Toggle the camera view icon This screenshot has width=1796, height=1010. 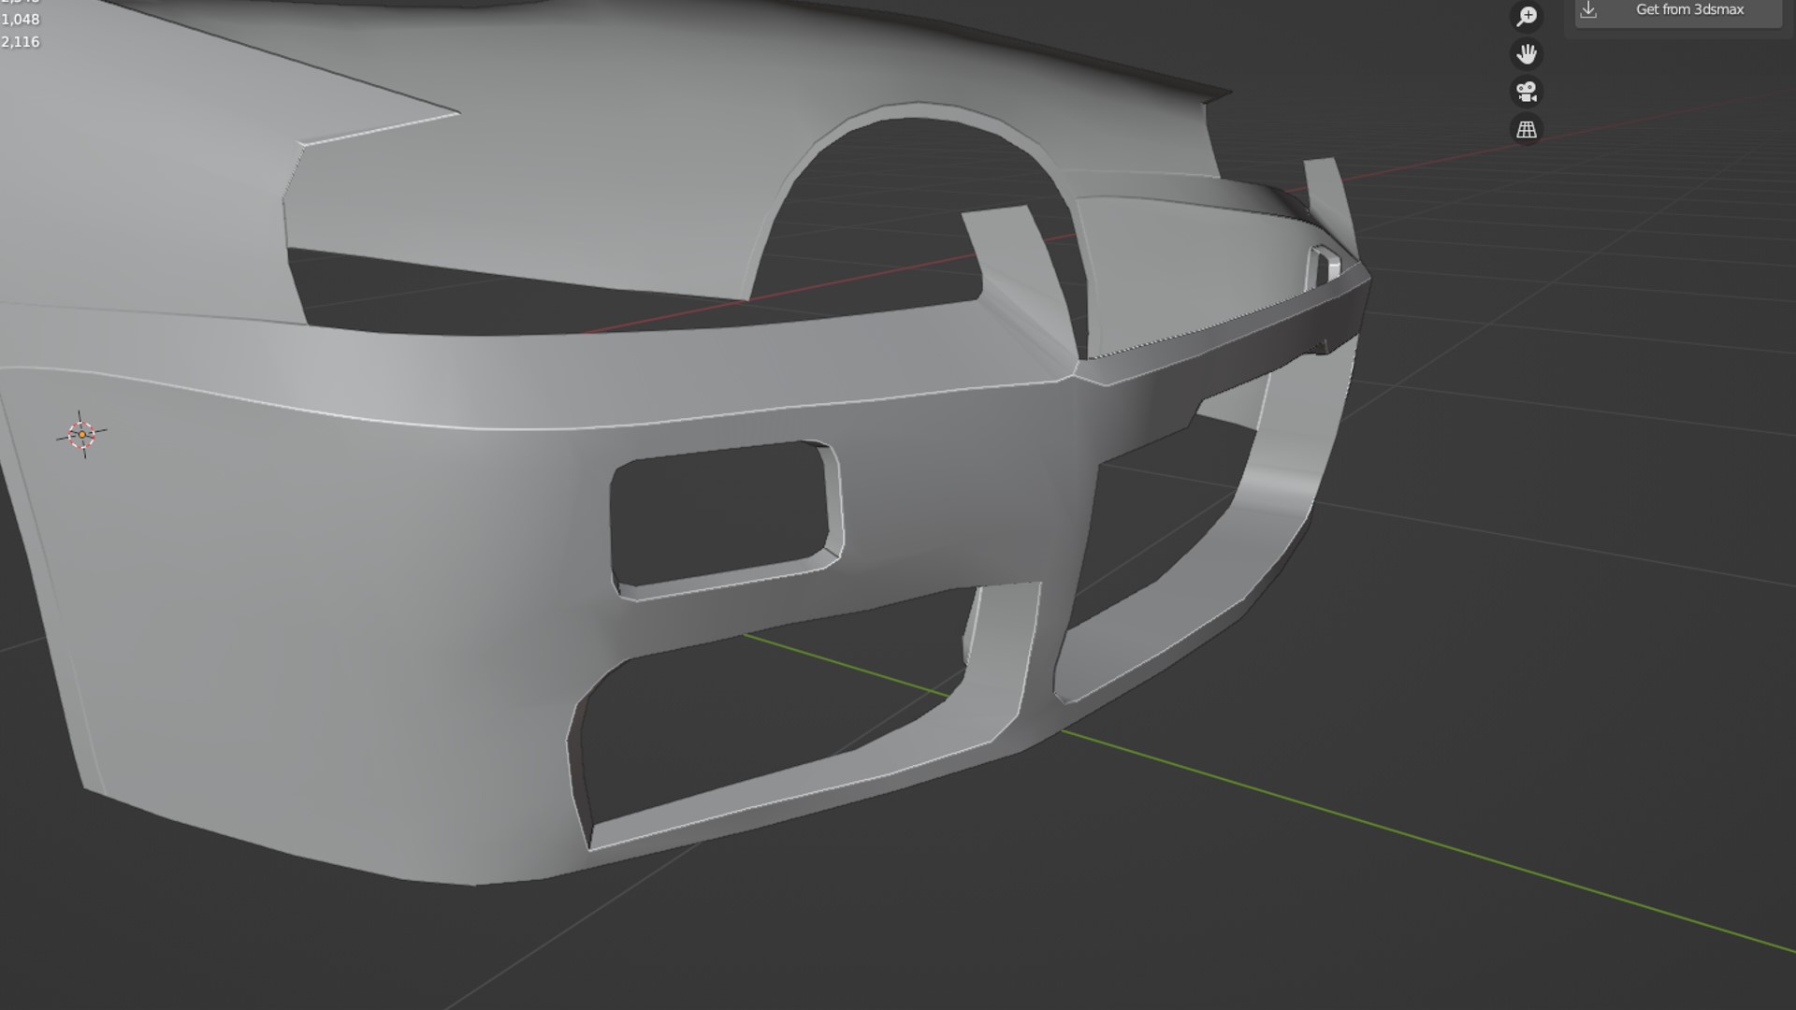(1527, 92)
